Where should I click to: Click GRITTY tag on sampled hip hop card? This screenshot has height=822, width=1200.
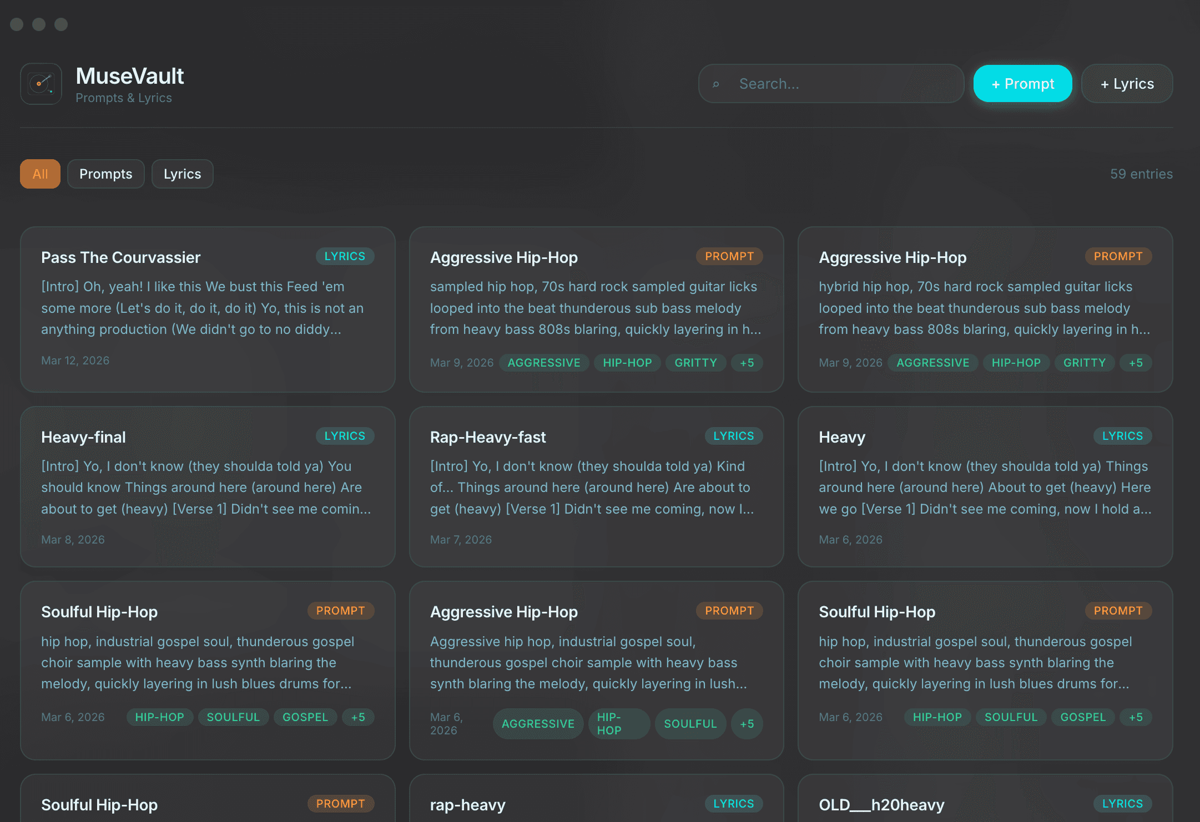695,363
